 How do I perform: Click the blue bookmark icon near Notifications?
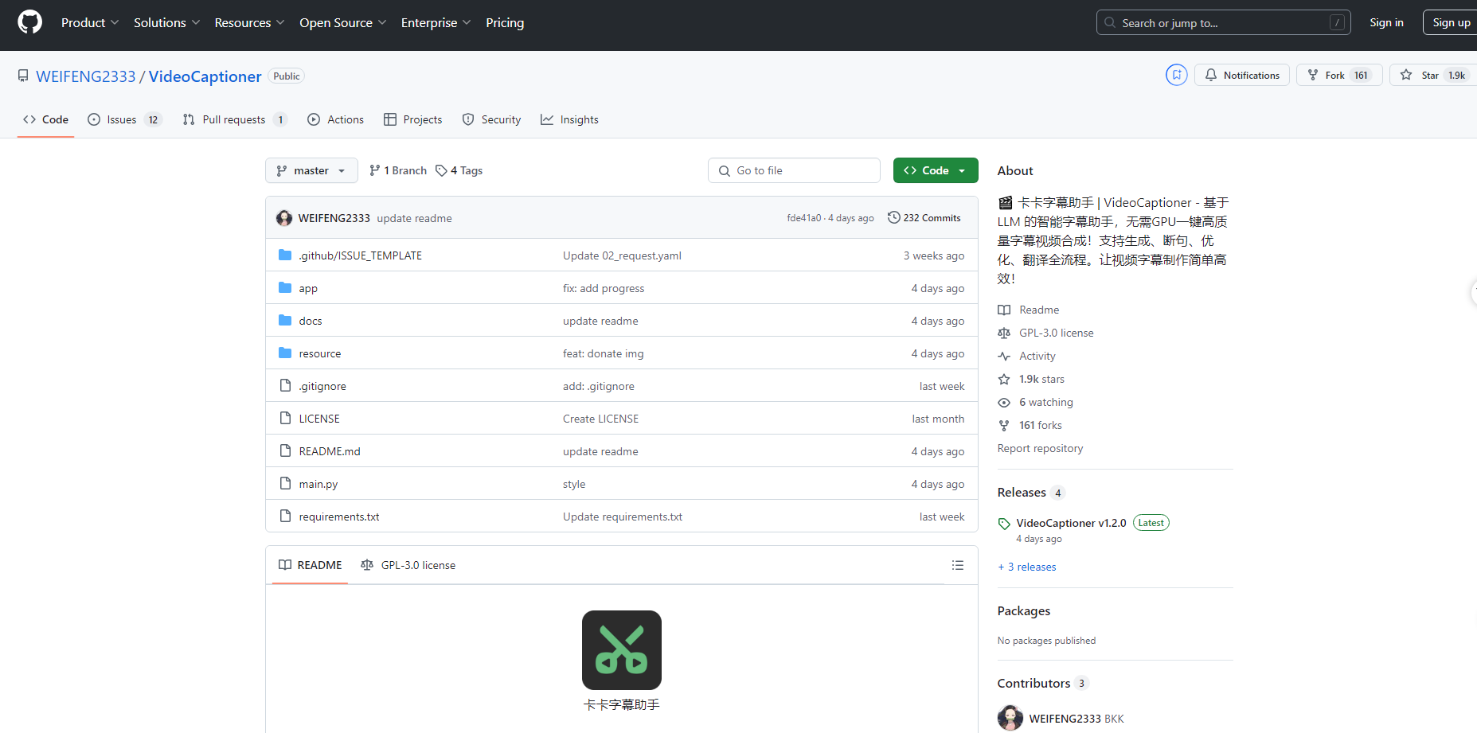click(1176, 75)
